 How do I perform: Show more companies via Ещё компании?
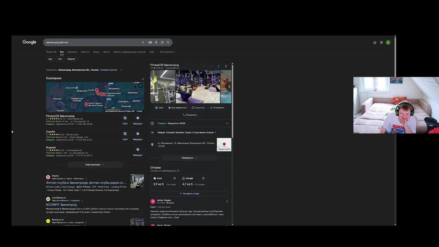coord(95,165)
